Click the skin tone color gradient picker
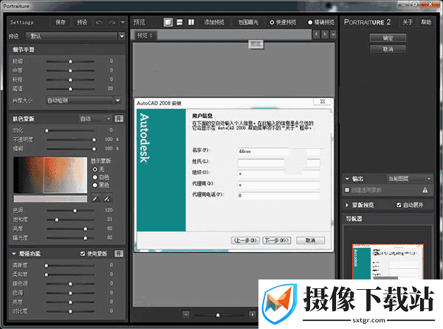The width and height of the screenshot is (443, 329). point(50,175)
